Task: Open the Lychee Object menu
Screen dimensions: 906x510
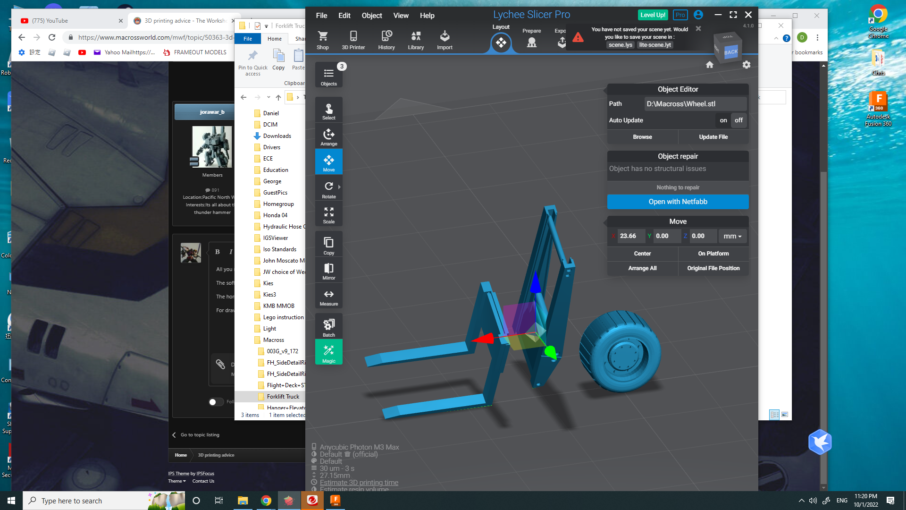Action: [x=372, y=16]
